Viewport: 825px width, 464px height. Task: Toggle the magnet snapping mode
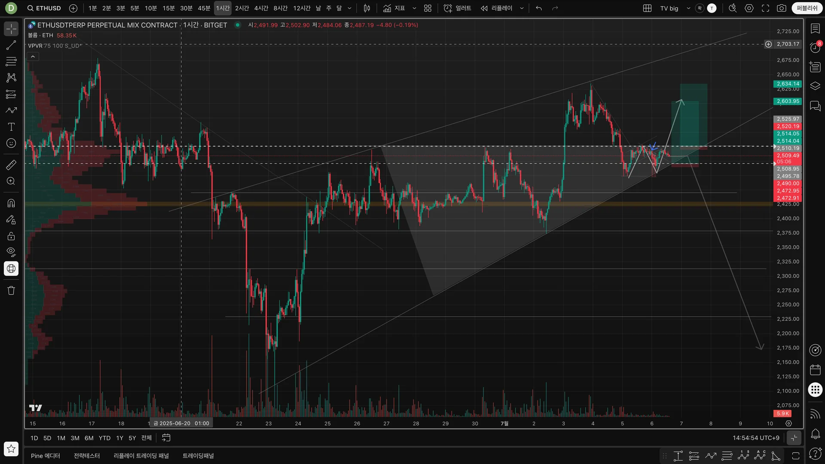tap(11, 203)
